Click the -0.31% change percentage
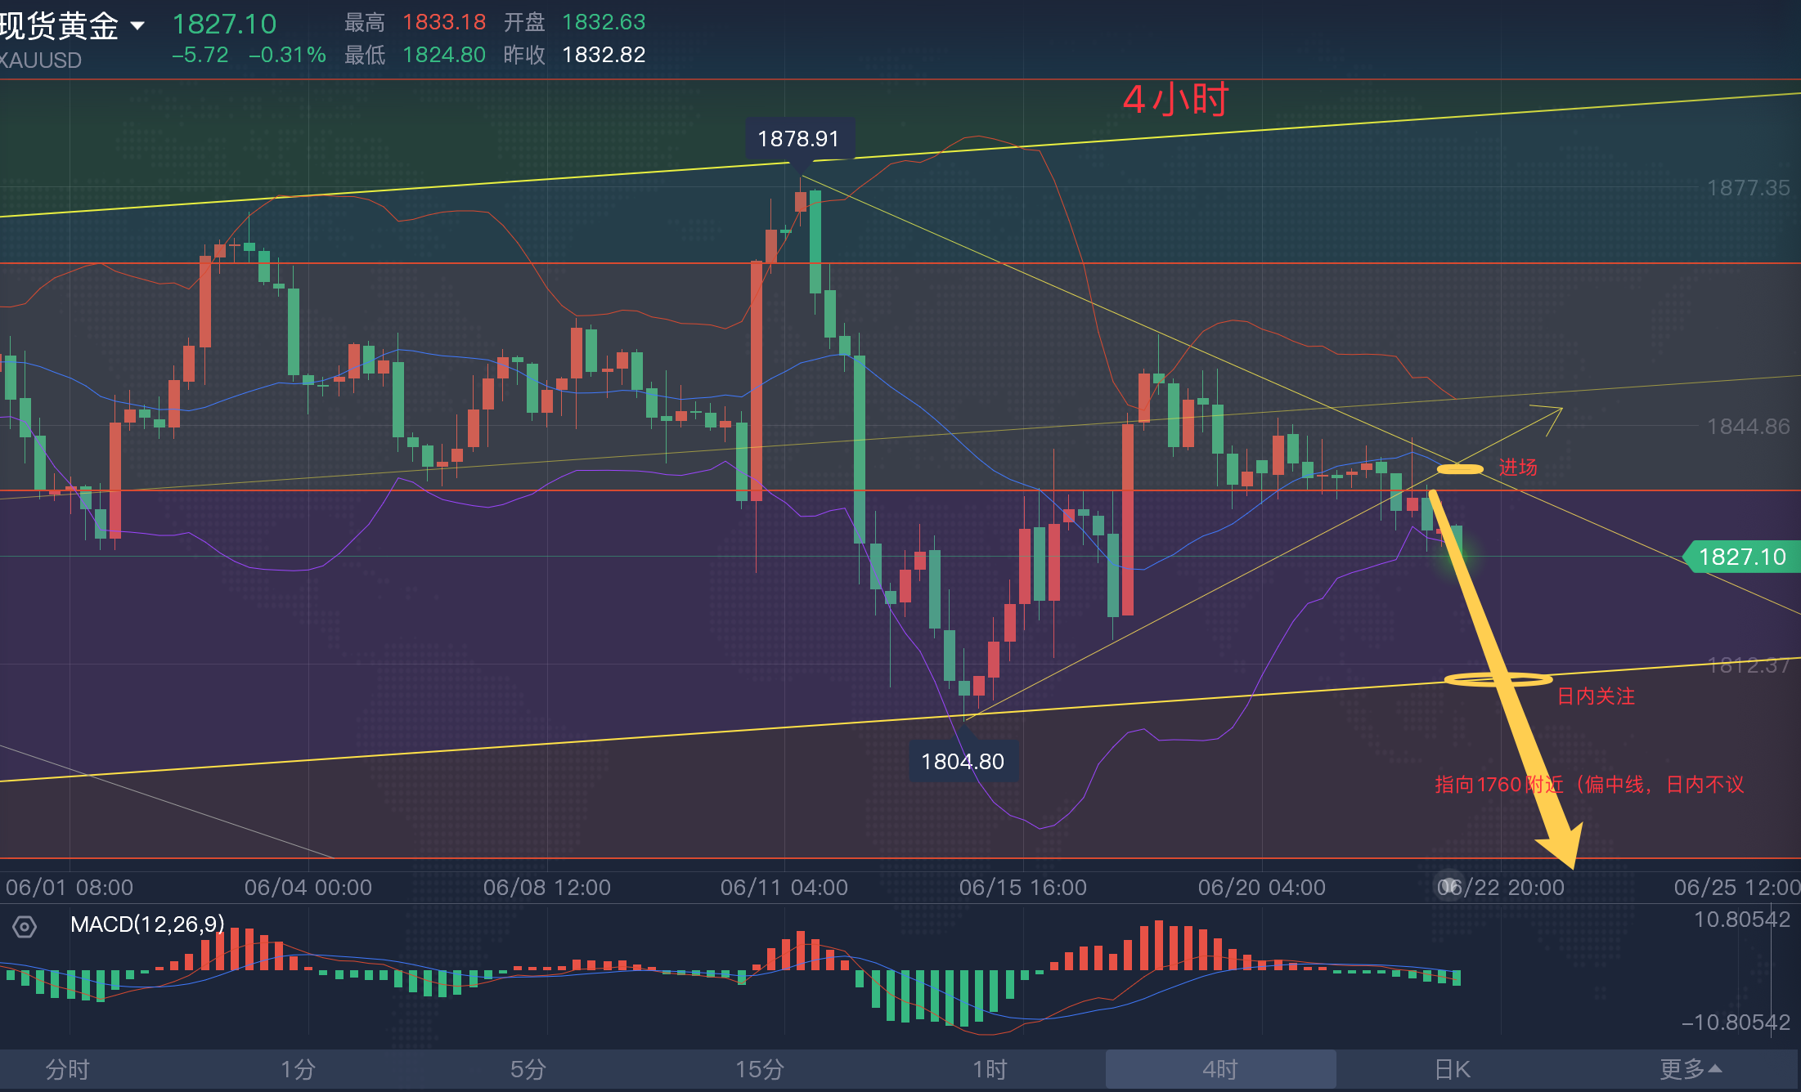The image size is (1801, 1092). [287, 55]
